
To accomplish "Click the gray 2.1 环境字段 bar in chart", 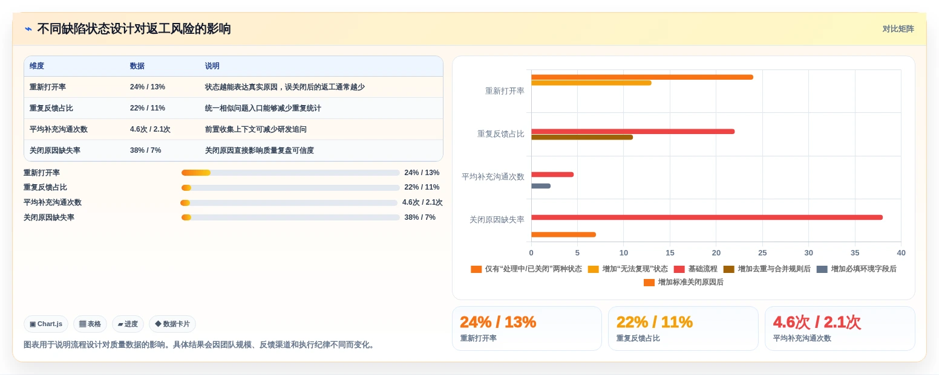I will [541, 186].
